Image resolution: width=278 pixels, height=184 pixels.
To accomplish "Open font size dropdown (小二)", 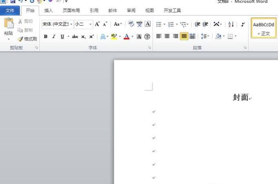I will click(90, 24).
